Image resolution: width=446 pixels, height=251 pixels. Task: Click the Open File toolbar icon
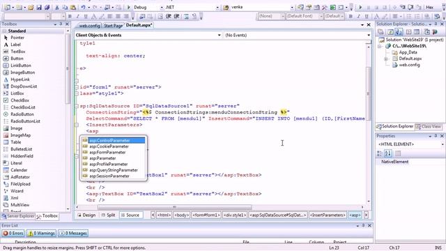tap(31, 7)
